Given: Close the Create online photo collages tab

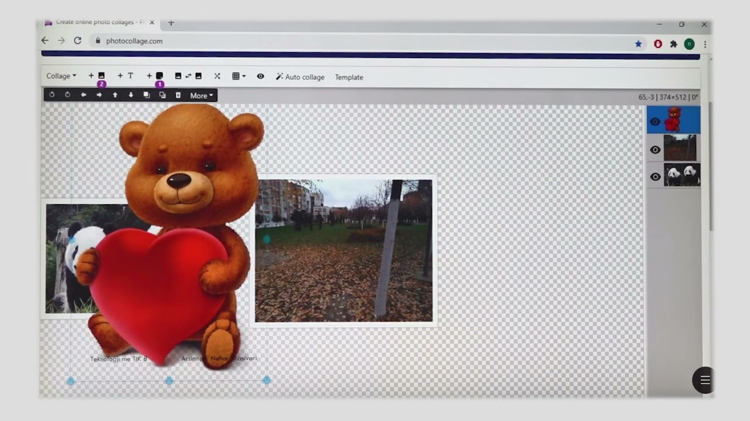Looking at the screenshot, I should click(152, 22).
